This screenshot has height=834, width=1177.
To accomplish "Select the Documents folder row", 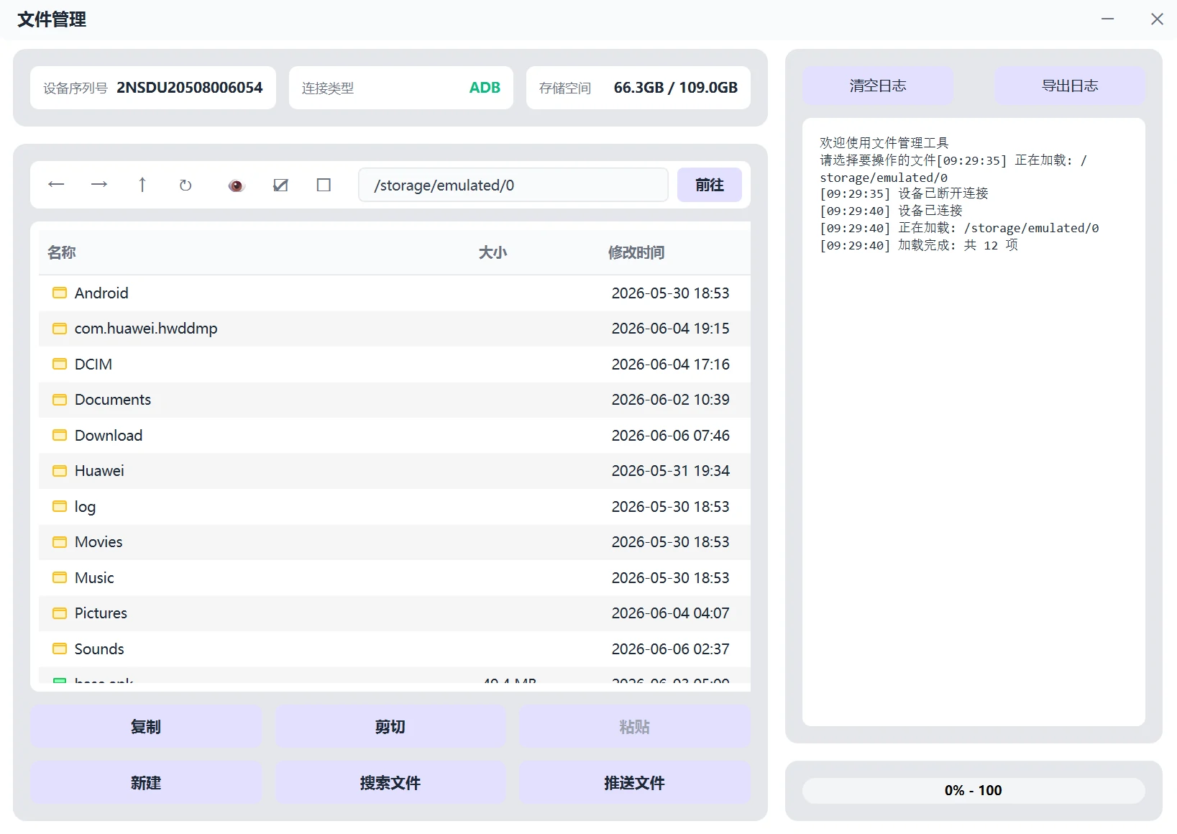I will 394,400.
